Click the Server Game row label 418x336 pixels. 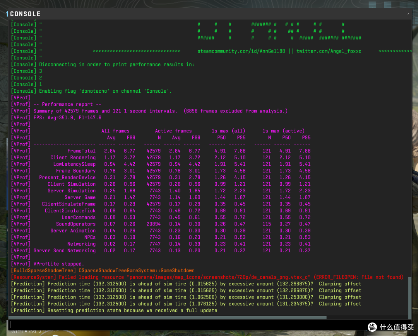click(80, 197)
